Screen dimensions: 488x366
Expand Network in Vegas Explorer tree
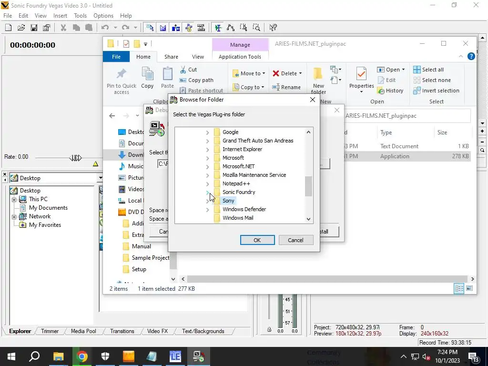(x=14, y=217)
